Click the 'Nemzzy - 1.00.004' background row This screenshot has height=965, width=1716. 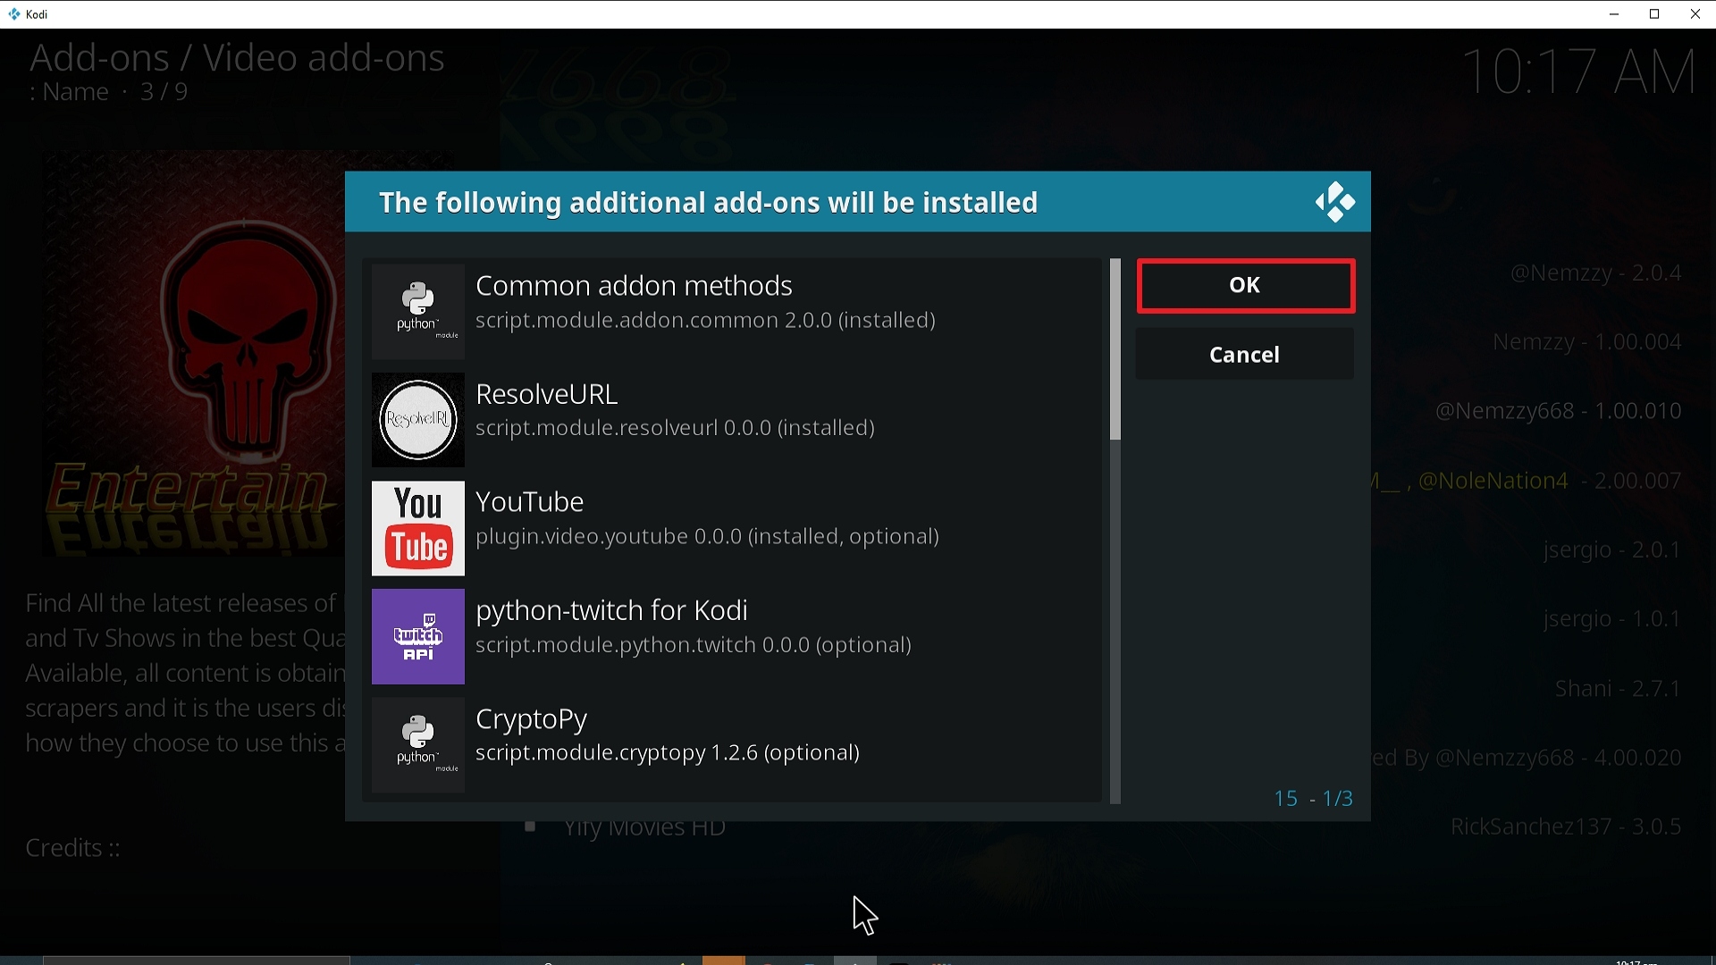click(1587, 342)
